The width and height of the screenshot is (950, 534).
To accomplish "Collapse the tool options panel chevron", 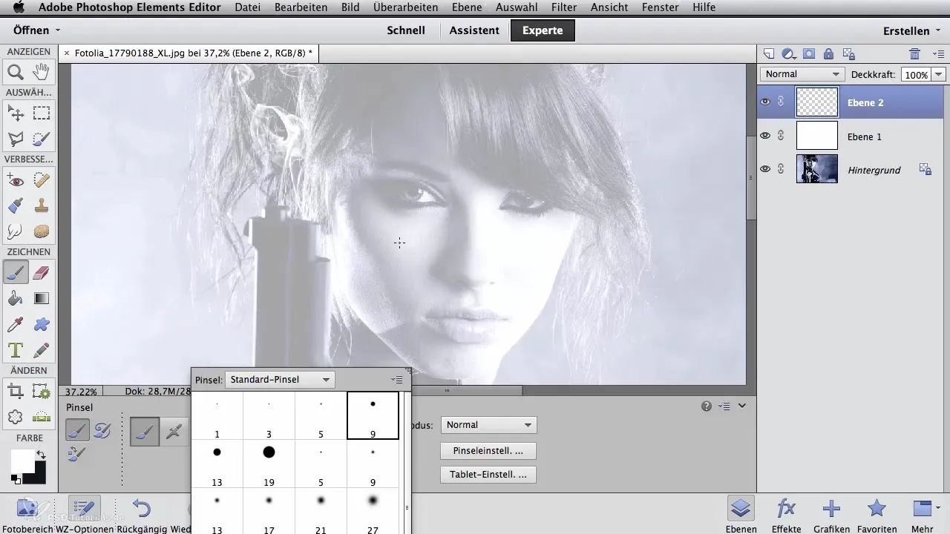I will tap(741, 406).
